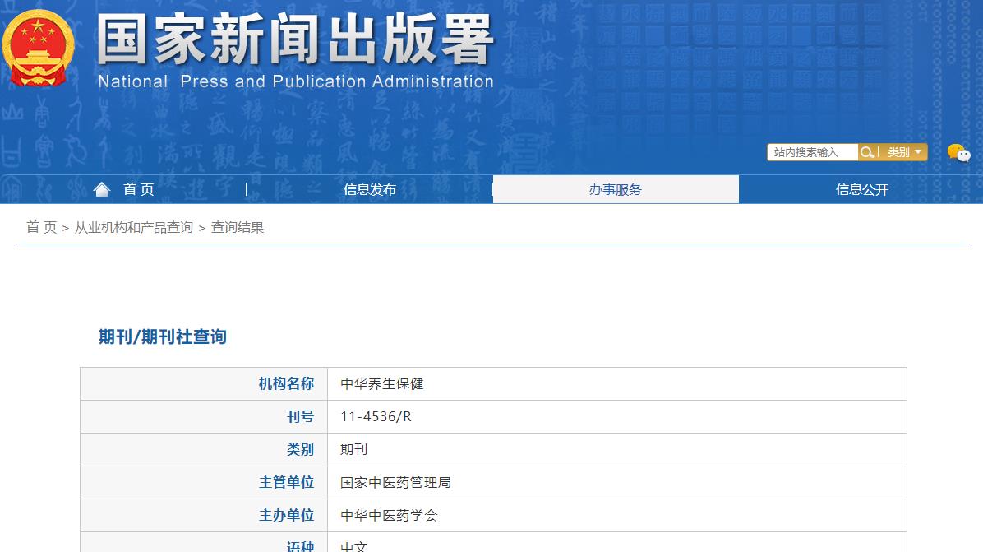Switch to the 信息发布 tab
Viewport: 983px width, 552px height.
pos(370,189)
